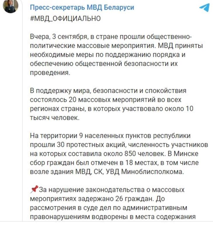Open channel Пресс-секретарь МВД Беларуси
The height and width of the screenshot is (226, 213).
pyautogui.click(x=82, y=8)
